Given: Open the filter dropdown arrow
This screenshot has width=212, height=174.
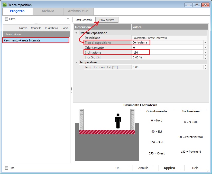Looking at the screenshot, I should (x=68, y=19).
